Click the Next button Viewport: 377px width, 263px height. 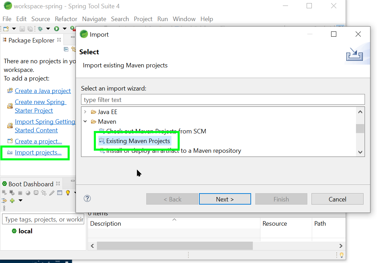(x=225, y=199)
